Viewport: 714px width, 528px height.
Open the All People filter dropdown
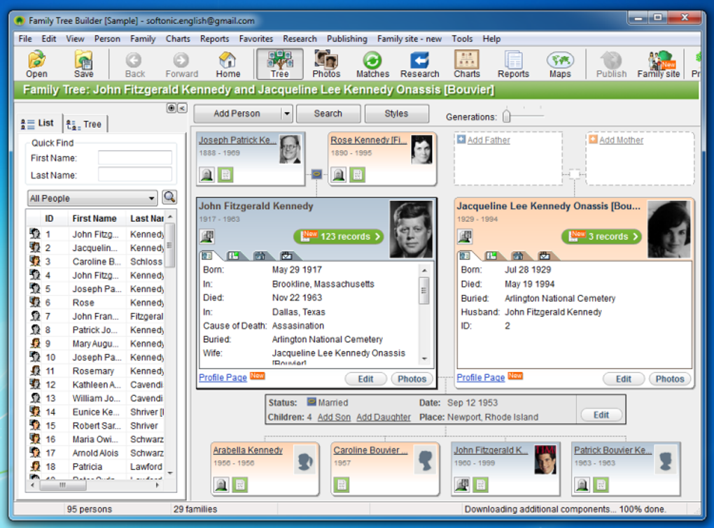[x=92, y=199]
